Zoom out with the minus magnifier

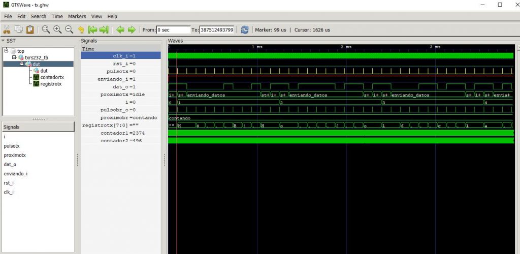69,30
